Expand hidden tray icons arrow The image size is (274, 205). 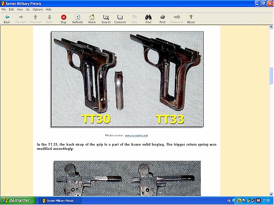click(234, 200)
